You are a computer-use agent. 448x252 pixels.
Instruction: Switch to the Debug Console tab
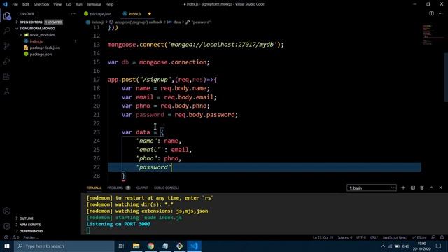tap(167, 188)
